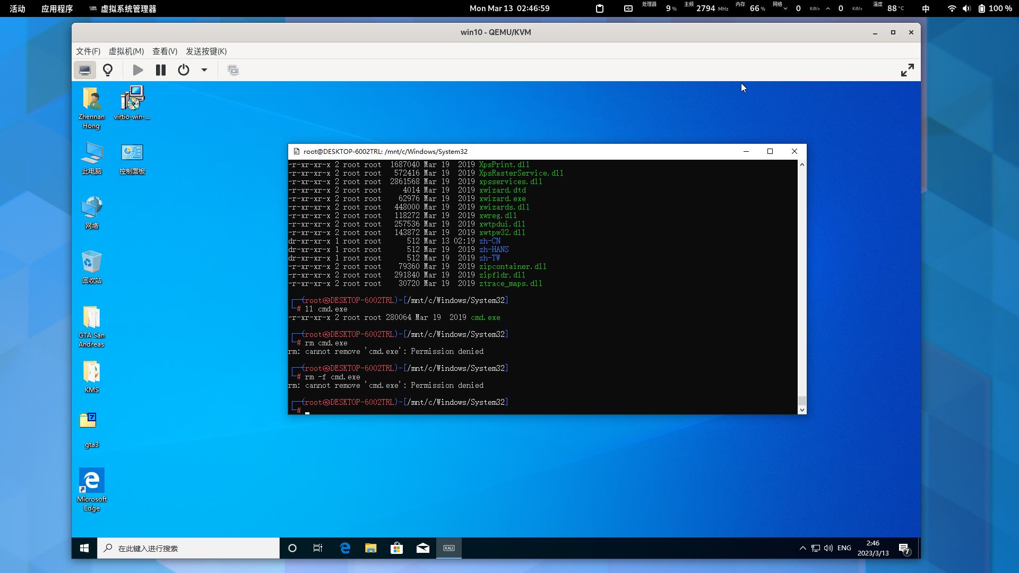
Task: Open the 虚拟机(M) menu
Action: coord(126,51)
